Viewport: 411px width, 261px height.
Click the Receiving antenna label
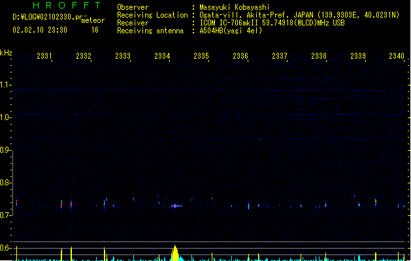pos(150,31)
